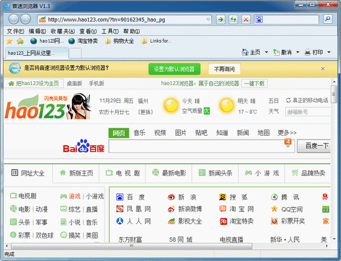This screenshot has height=261, width=341.
Task: Click the browser forward arrow button
Action: [26, 19]
